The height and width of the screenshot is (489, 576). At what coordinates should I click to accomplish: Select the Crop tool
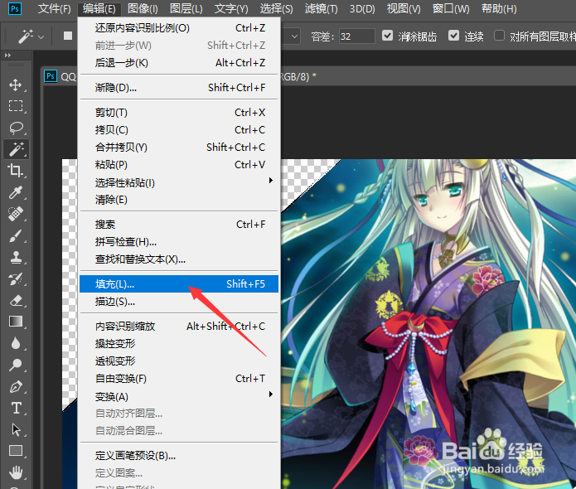pyautogui.click(x=16, y=171)
